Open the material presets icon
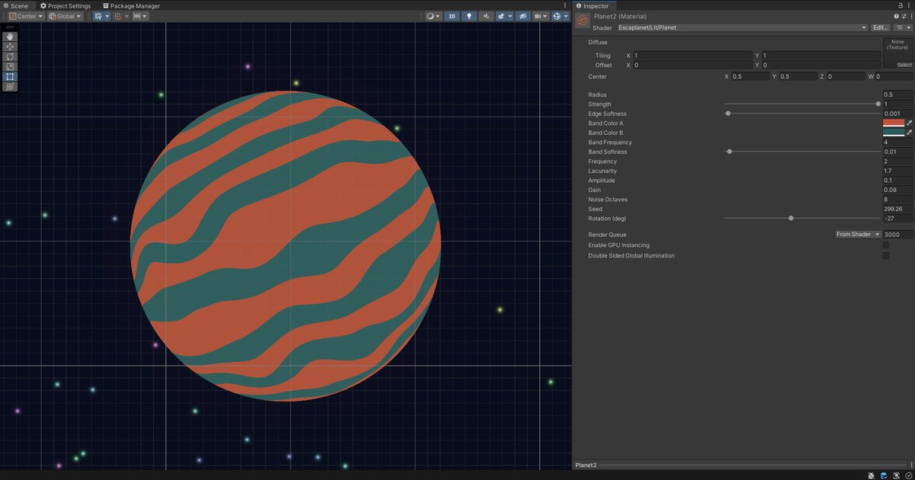This screenshot has width=915, height=480. coord(904,15)
